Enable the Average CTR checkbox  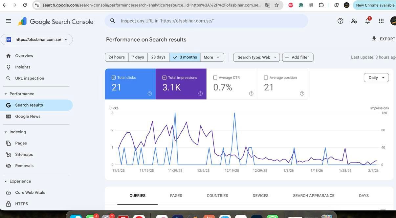coord(215,78)
